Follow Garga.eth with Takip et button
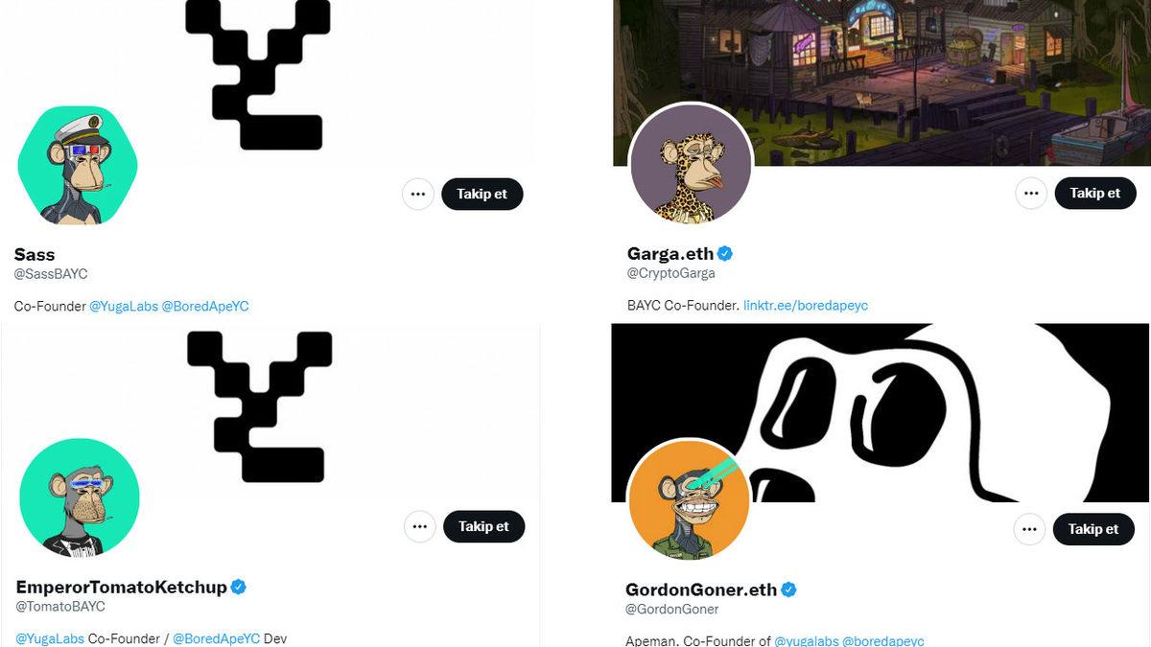The image size is (1151, 647). pyautogui.click(x=1095, y=194)
